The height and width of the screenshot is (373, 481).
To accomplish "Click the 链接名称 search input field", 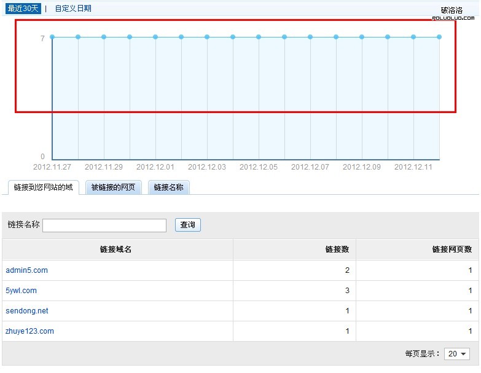I will point(104,226).
